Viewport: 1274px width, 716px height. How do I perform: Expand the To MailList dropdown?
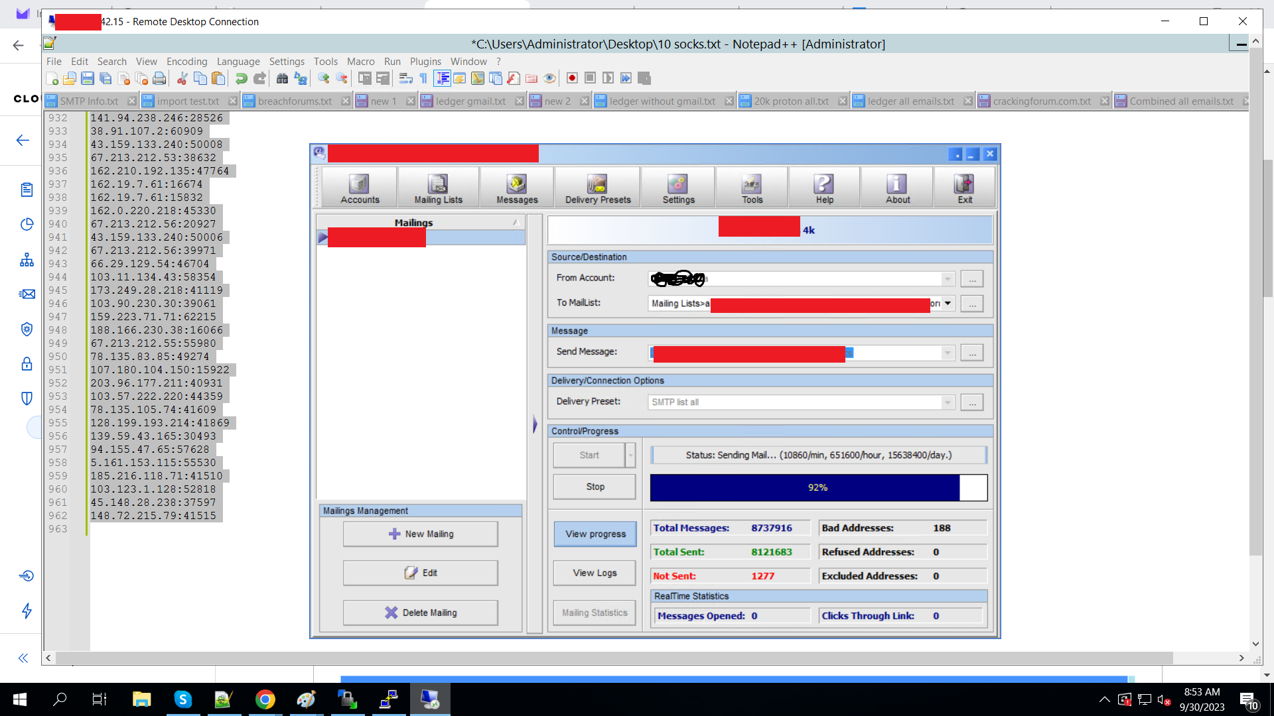point(948,304)
